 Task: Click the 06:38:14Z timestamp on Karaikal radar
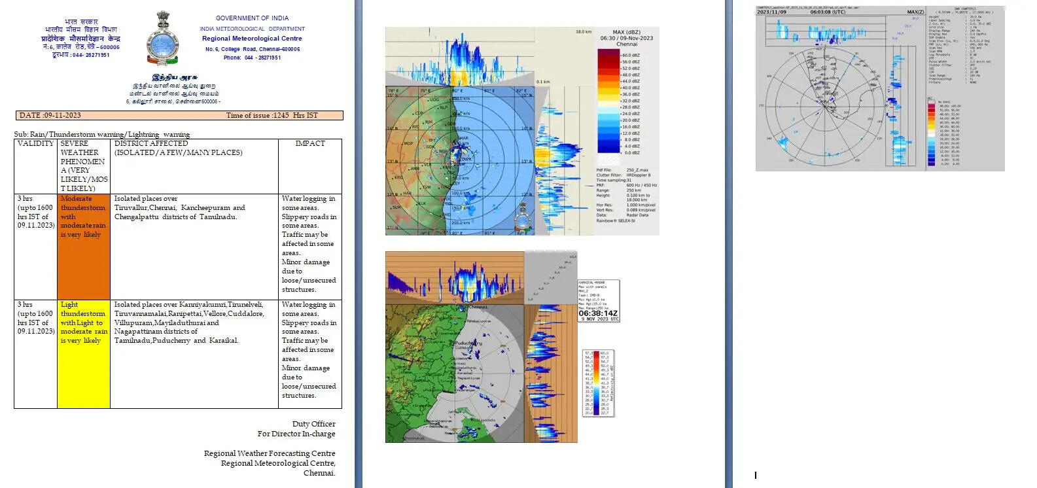coord(598,313)
